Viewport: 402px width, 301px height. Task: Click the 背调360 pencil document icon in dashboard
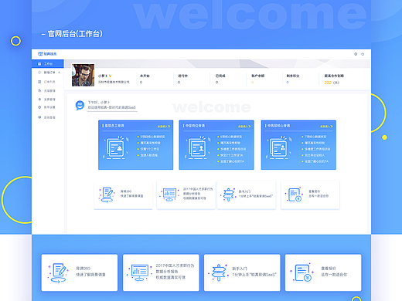click(x=107, y=194)
